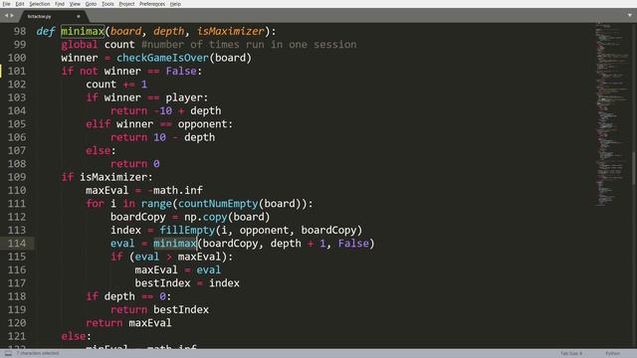The image size is (637, 358).
Task: Click 'if isMaximizer:' on line 109
Action: (106, 177)
